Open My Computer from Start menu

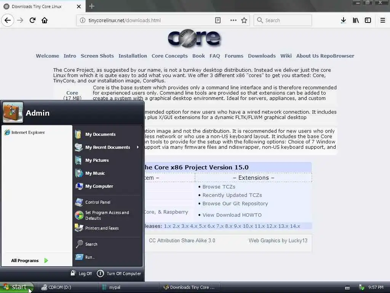click(108, 186)
